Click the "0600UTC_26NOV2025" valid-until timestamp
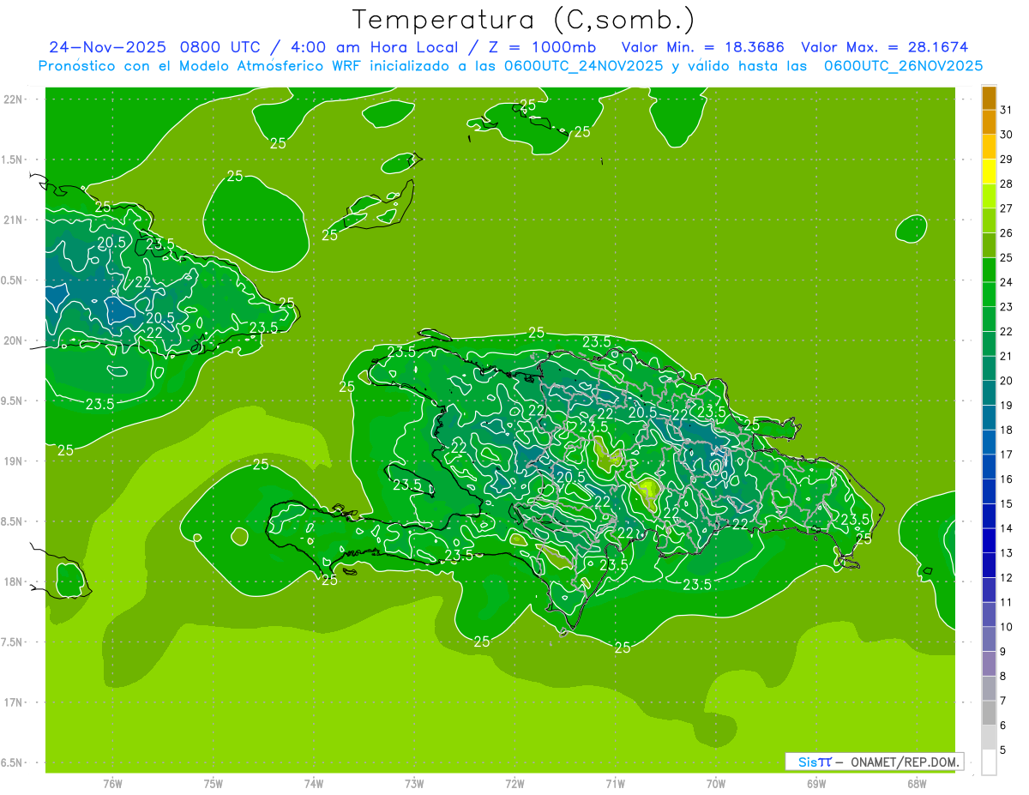1029x795 pixels. (903, 66)
